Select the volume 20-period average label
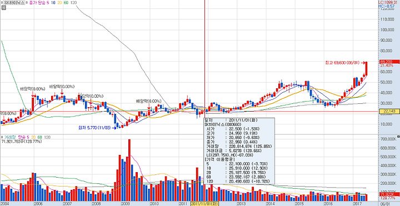The height and width of the screenshot is (206, 400). pos(33,137)
